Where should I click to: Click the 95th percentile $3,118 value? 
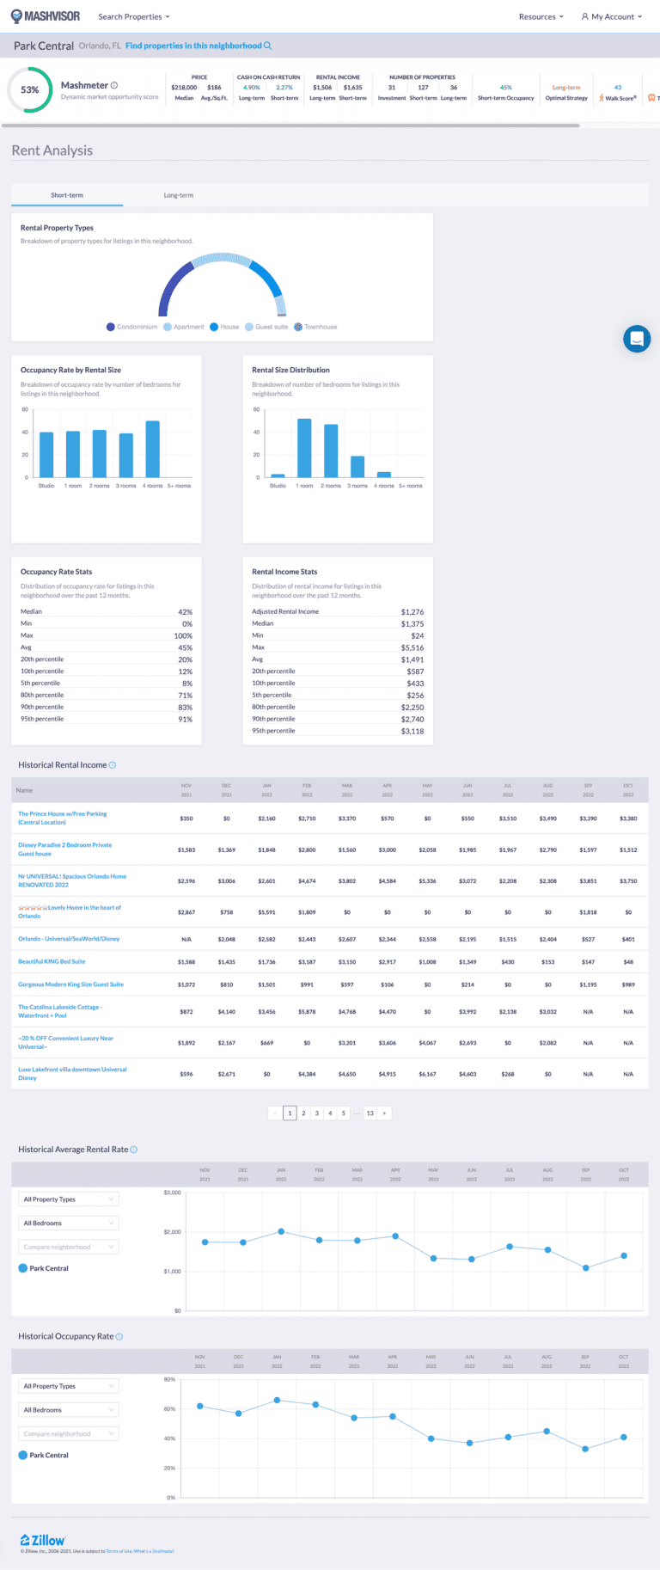(x=412, y=732)
